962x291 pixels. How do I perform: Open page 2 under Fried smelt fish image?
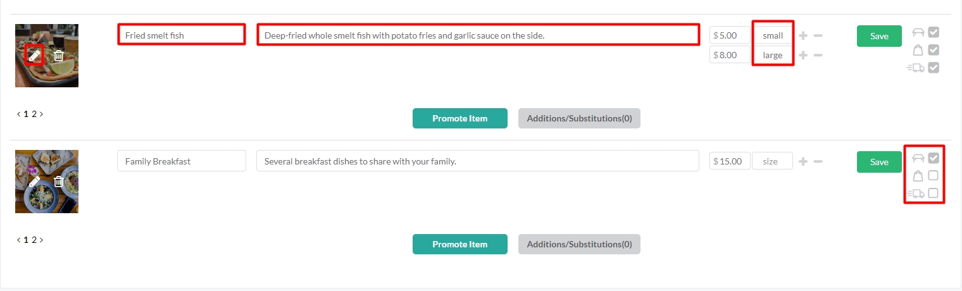[x=34, y=115]
